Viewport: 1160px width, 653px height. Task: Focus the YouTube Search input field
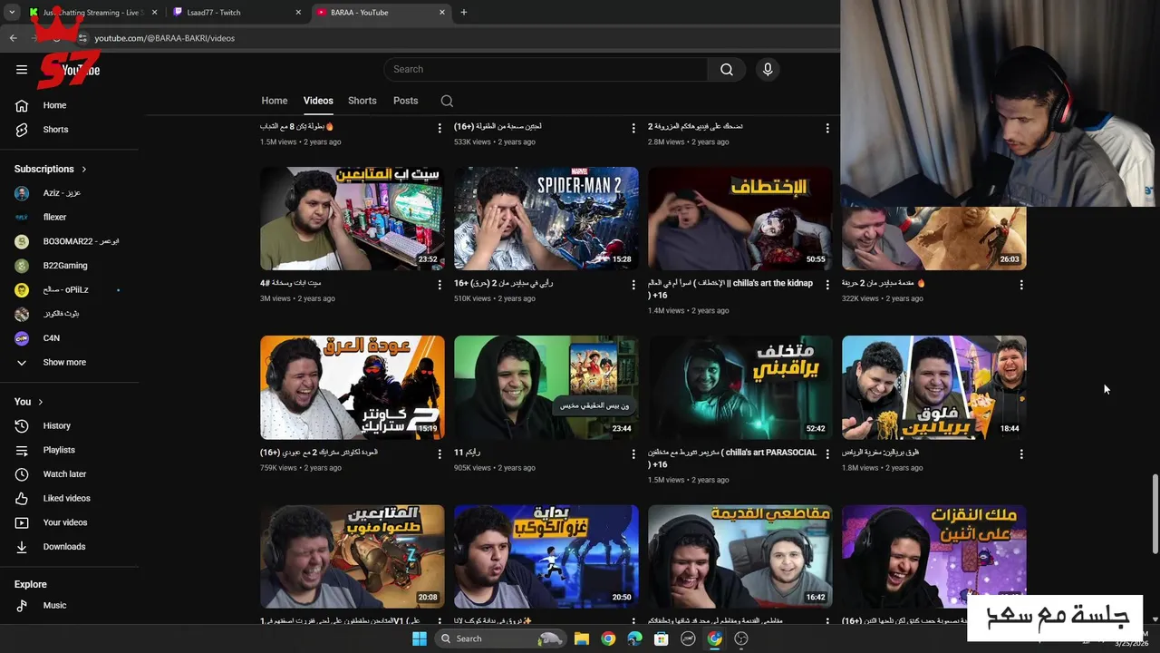click(546, 70)
